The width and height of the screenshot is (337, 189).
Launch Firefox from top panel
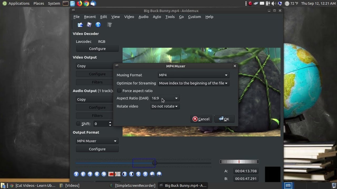pyautogui.click(x=79, y=3)
